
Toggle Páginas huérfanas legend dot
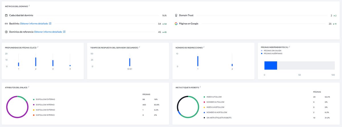click(x=262, y=53)
